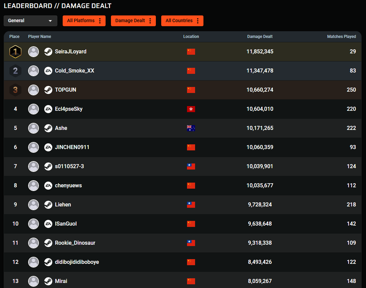
Task: Click the Location column header
Action: [191, 37]
